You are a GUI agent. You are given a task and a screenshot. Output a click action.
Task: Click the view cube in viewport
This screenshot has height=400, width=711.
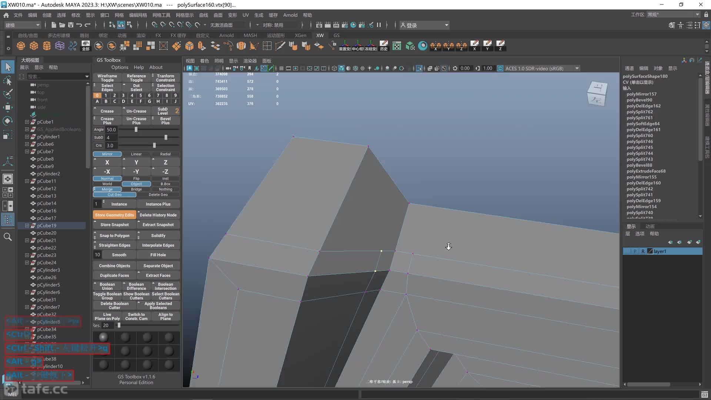pos(597,94)
